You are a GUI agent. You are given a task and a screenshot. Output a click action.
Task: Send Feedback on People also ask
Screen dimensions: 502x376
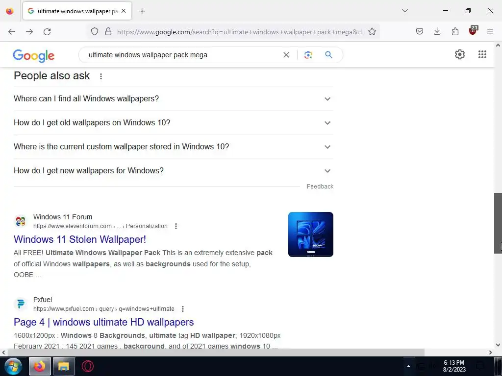point(320,187)
